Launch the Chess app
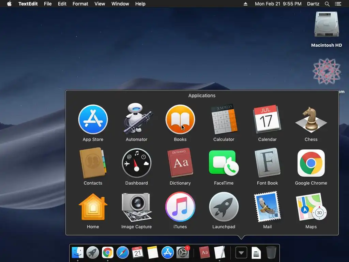Image resolution: width=349 pixels, height=262 pixels. click(x=311, y=120)
